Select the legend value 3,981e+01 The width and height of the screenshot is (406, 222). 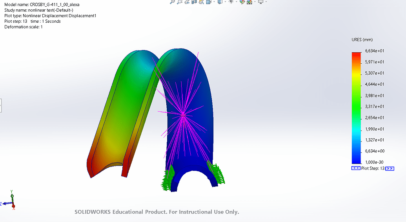375,95
